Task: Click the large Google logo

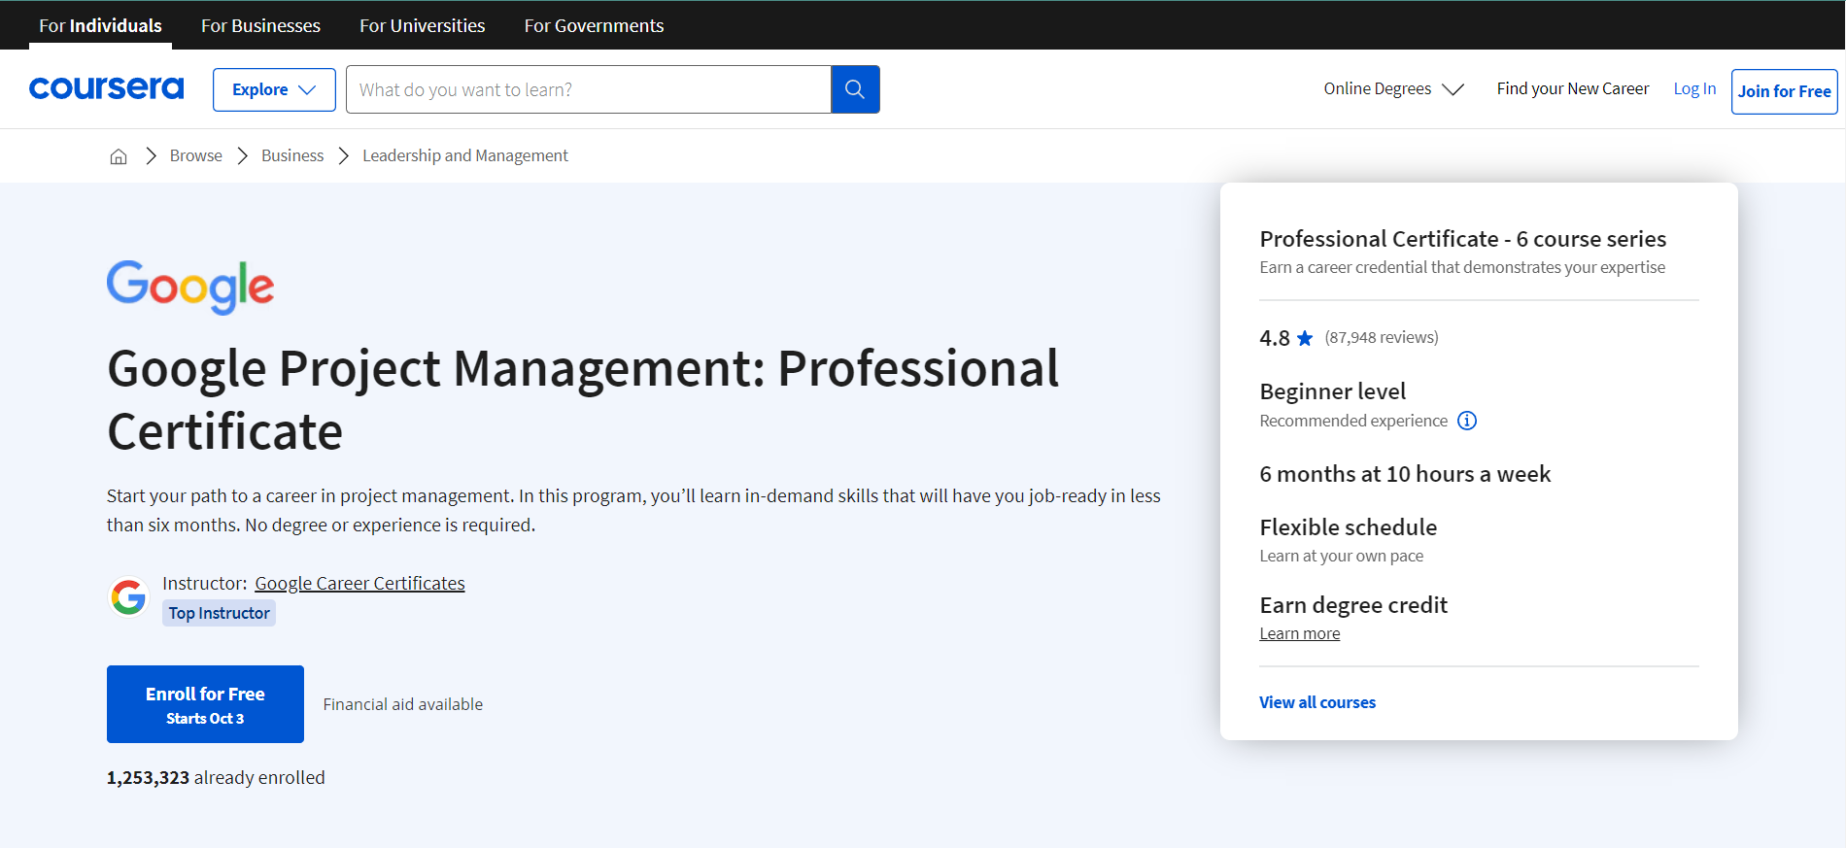Action: tap(190, 287)
